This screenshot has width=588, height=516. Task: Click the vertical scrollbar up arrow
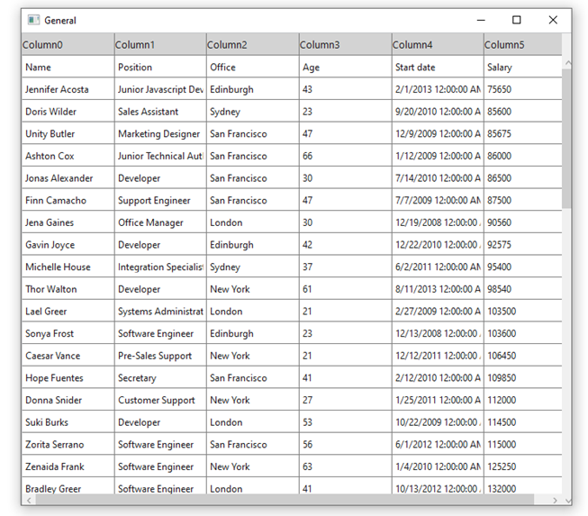(x=566, y=63)
